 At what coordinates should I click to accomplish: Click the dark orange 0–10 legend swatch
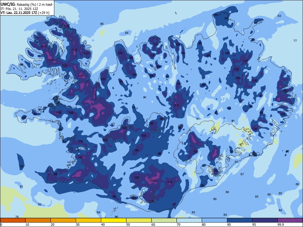coord(13,220)
